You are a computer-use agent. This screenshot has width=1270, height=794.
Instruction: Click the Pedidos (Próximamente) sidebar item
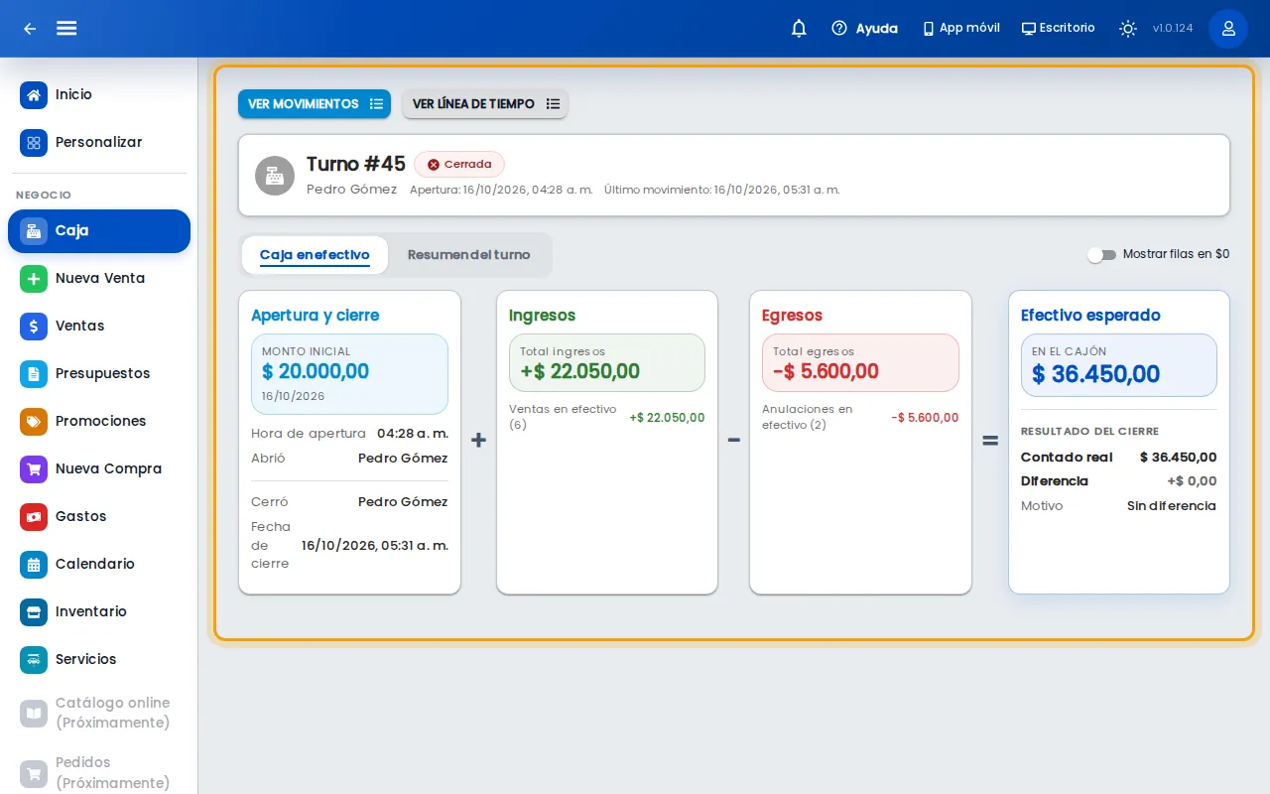(x=99, y=773)
